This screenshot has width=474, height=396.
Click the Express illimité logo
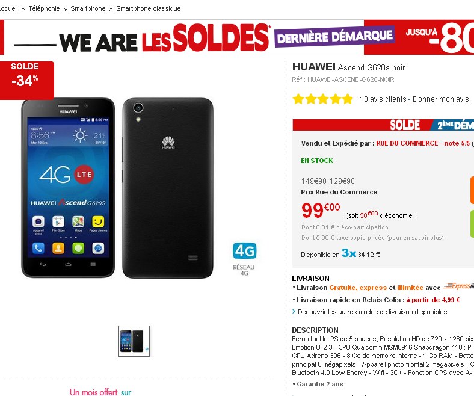coord(458,286)
